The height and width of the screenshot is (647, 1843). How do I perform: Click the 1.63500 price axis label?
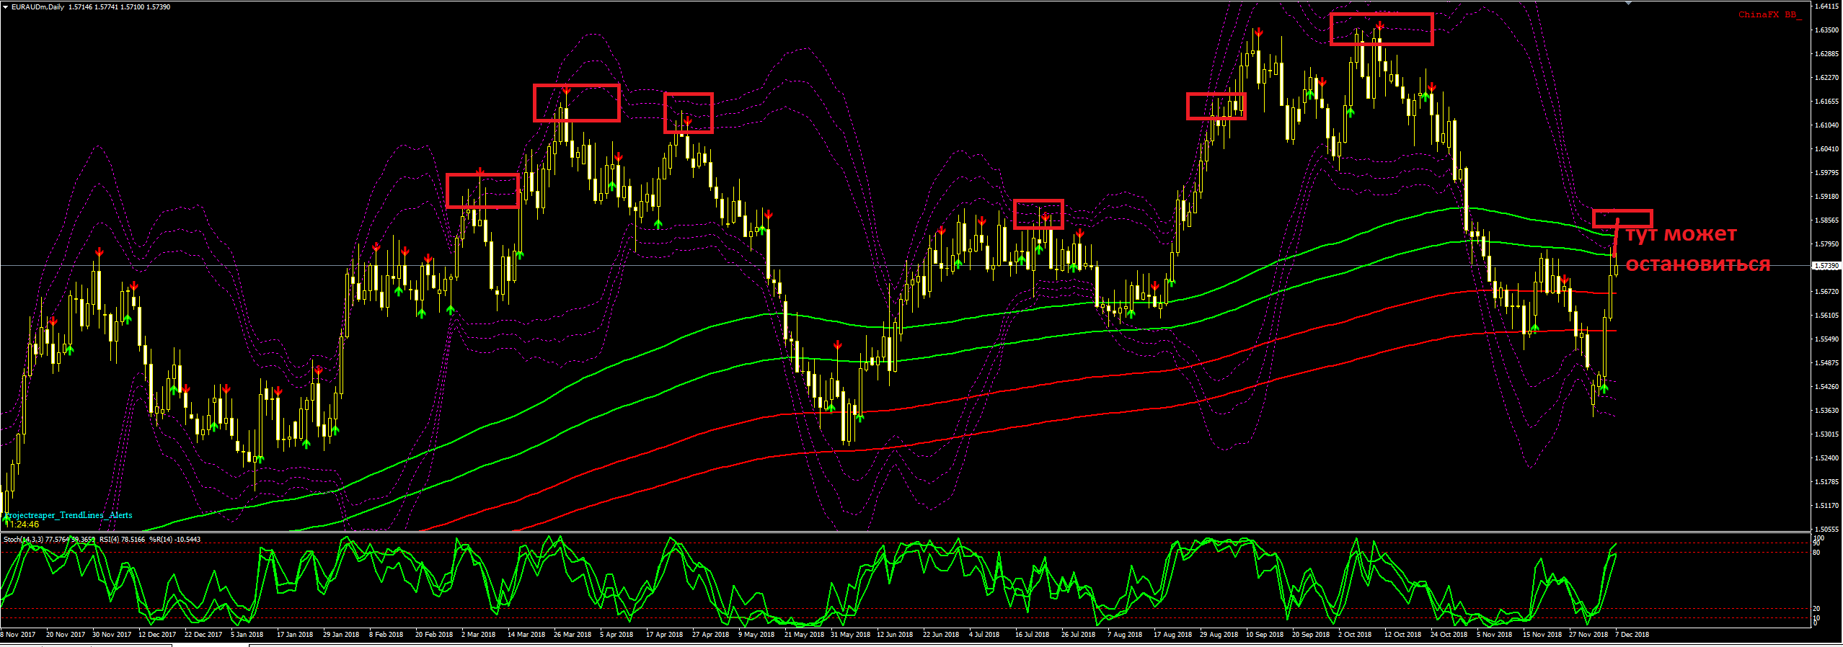[1826, 30]
